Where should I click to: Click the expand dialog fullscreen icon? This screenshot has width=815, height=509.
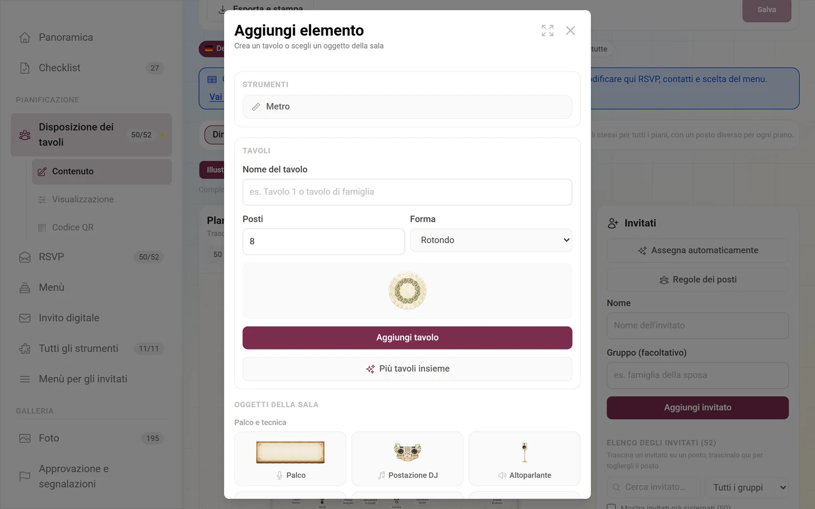point(547,31)
